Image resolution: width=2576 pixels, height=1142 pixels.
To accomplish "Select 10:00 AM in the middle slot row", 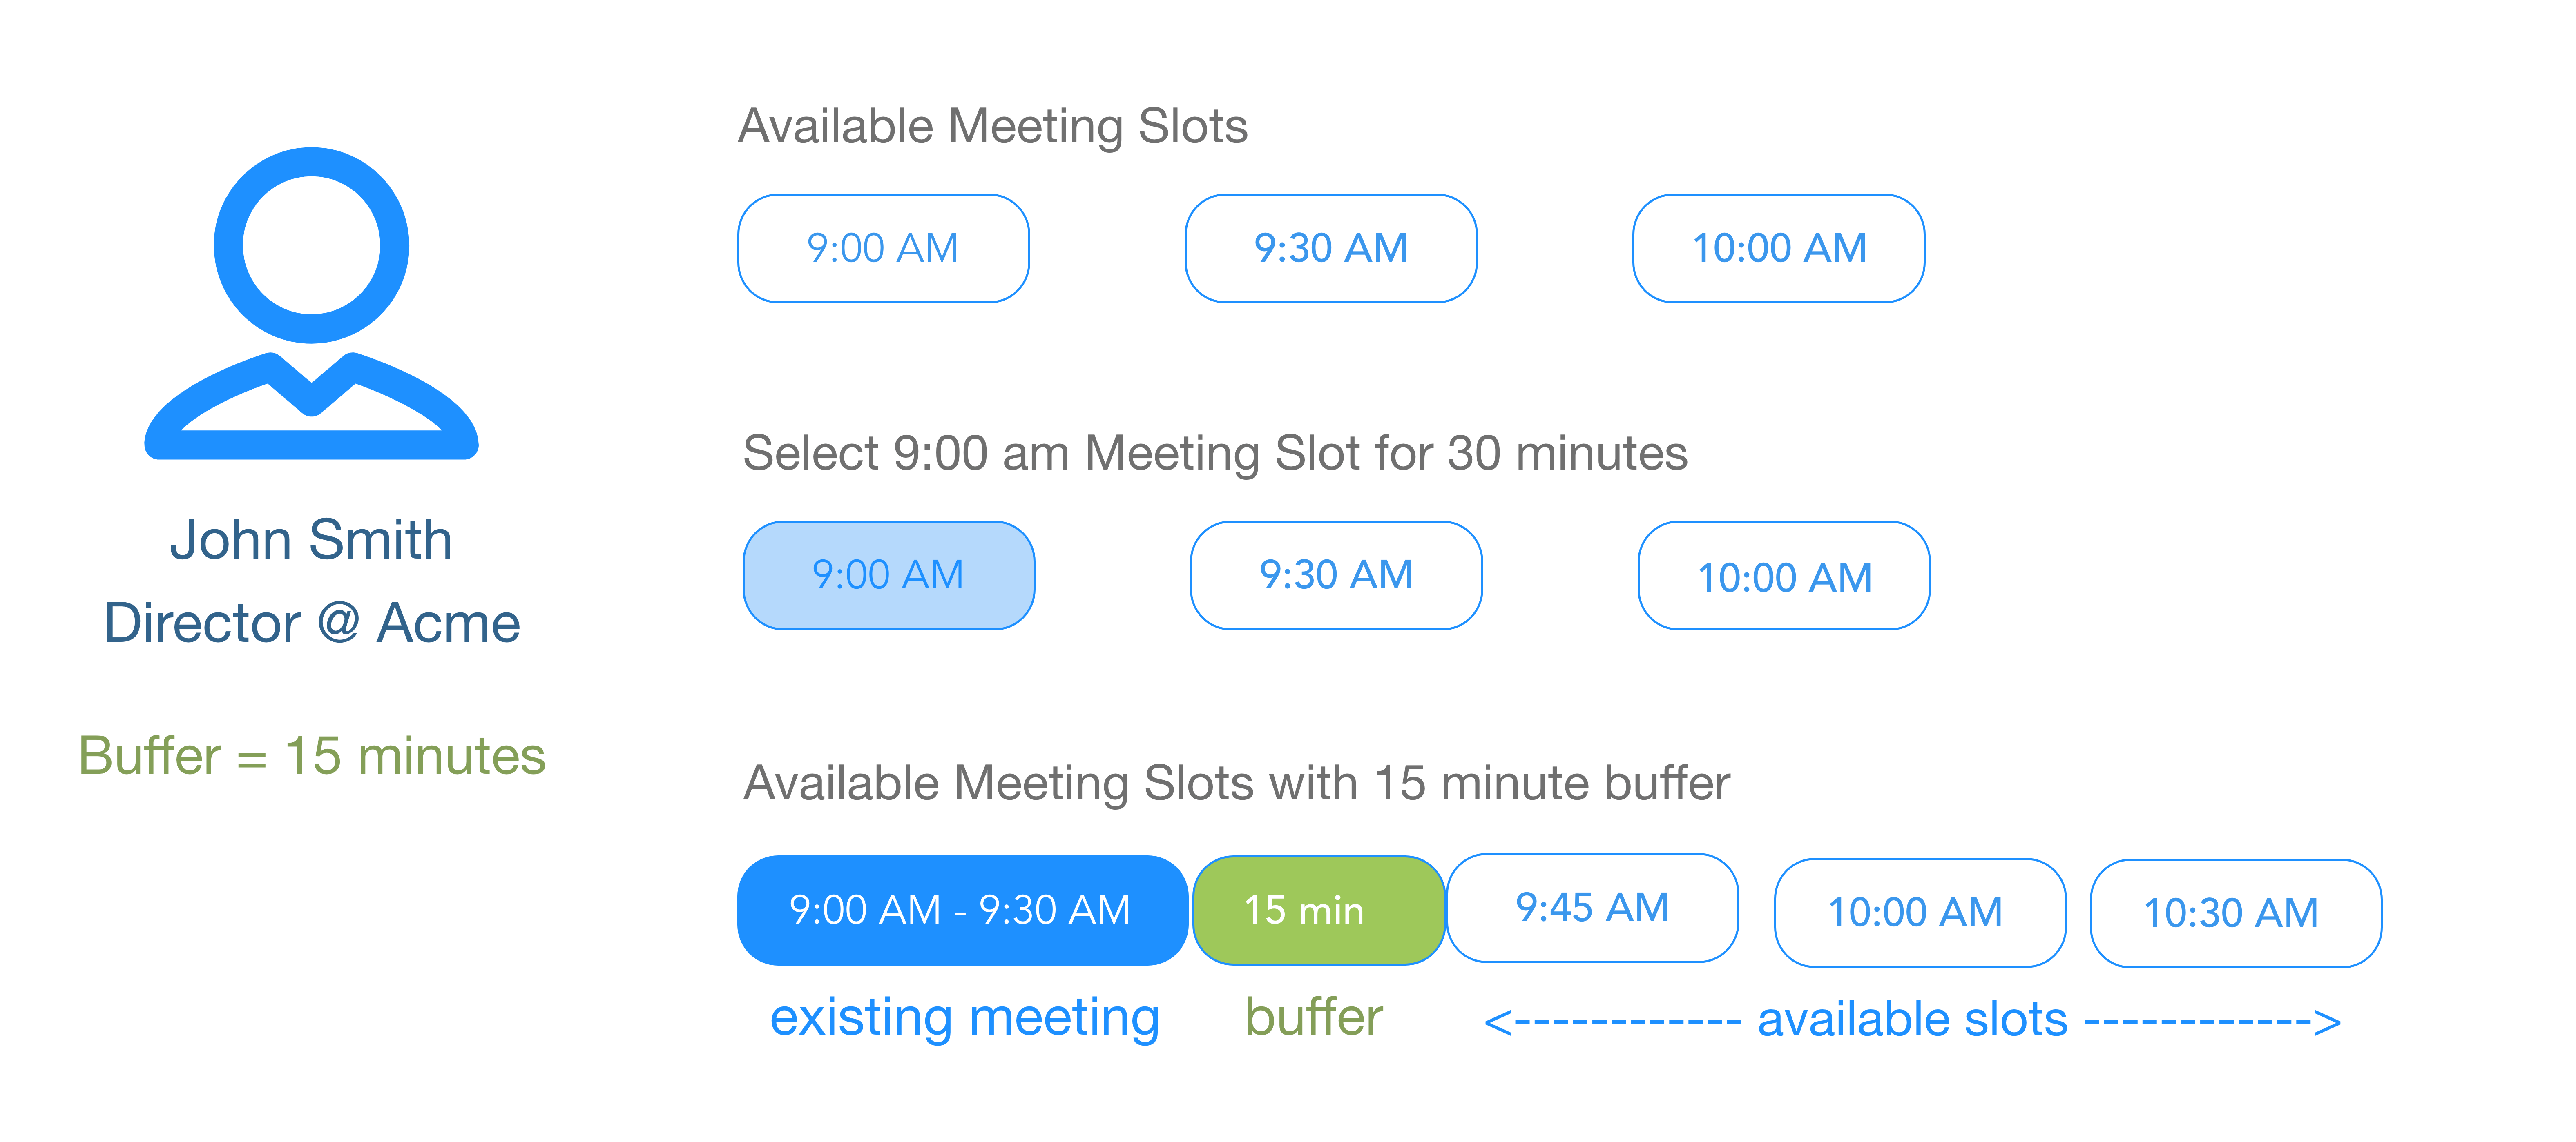I will click(x=1784, y=577).
